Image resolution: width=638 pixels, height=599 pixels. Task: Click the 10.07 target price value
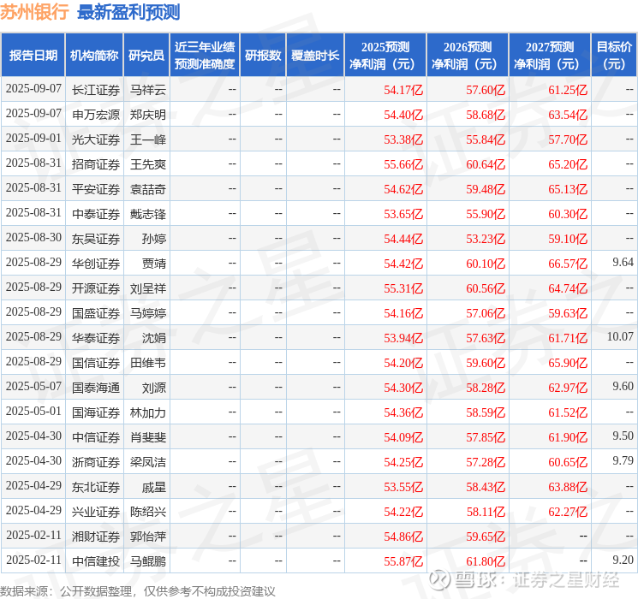pyautogui.click(x=620, y=336)
